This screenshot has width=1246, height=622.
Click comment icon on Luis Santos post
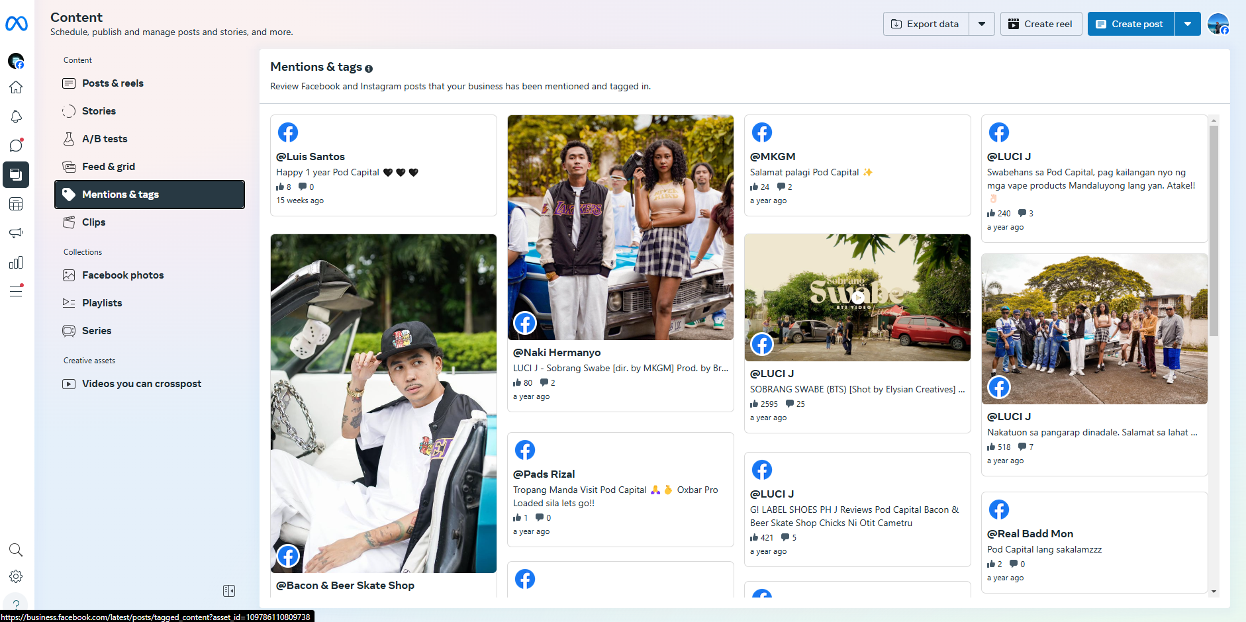coord(302,187)
